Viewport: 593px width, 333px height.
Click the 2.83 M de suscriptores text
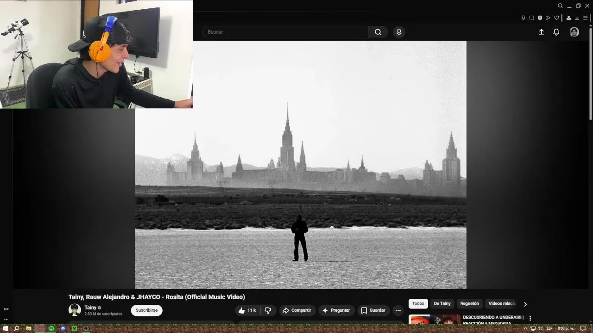(x=103, y=314)
